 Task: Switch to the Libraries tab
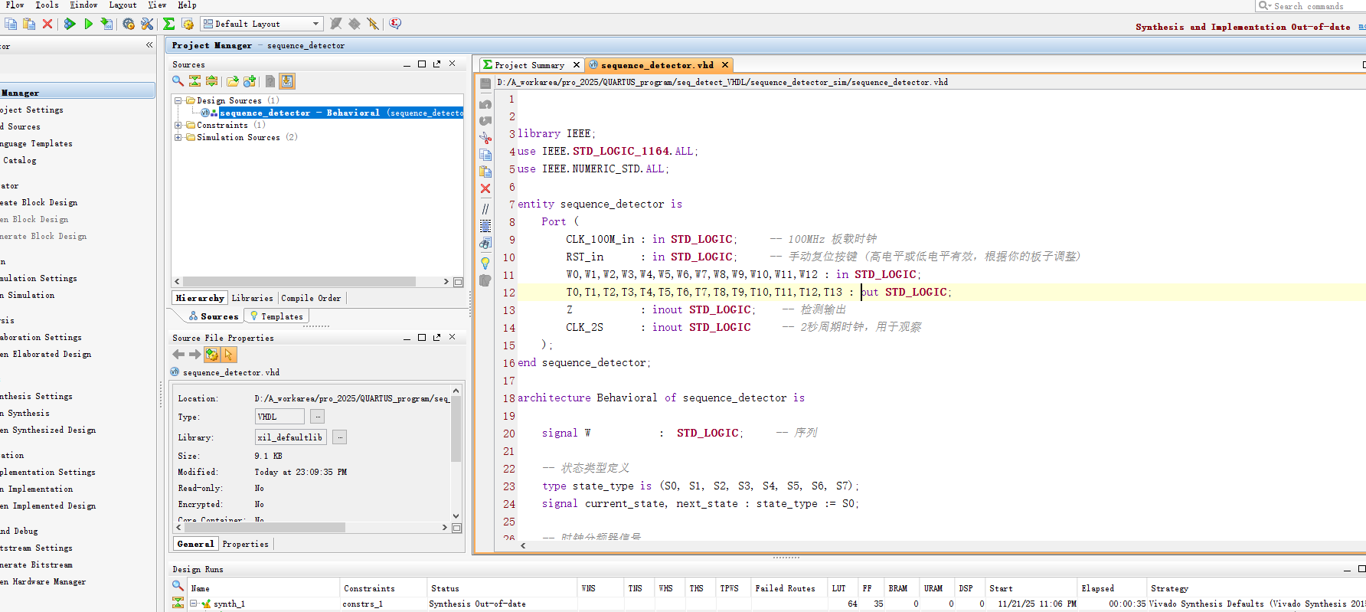[x=252, y=298]
